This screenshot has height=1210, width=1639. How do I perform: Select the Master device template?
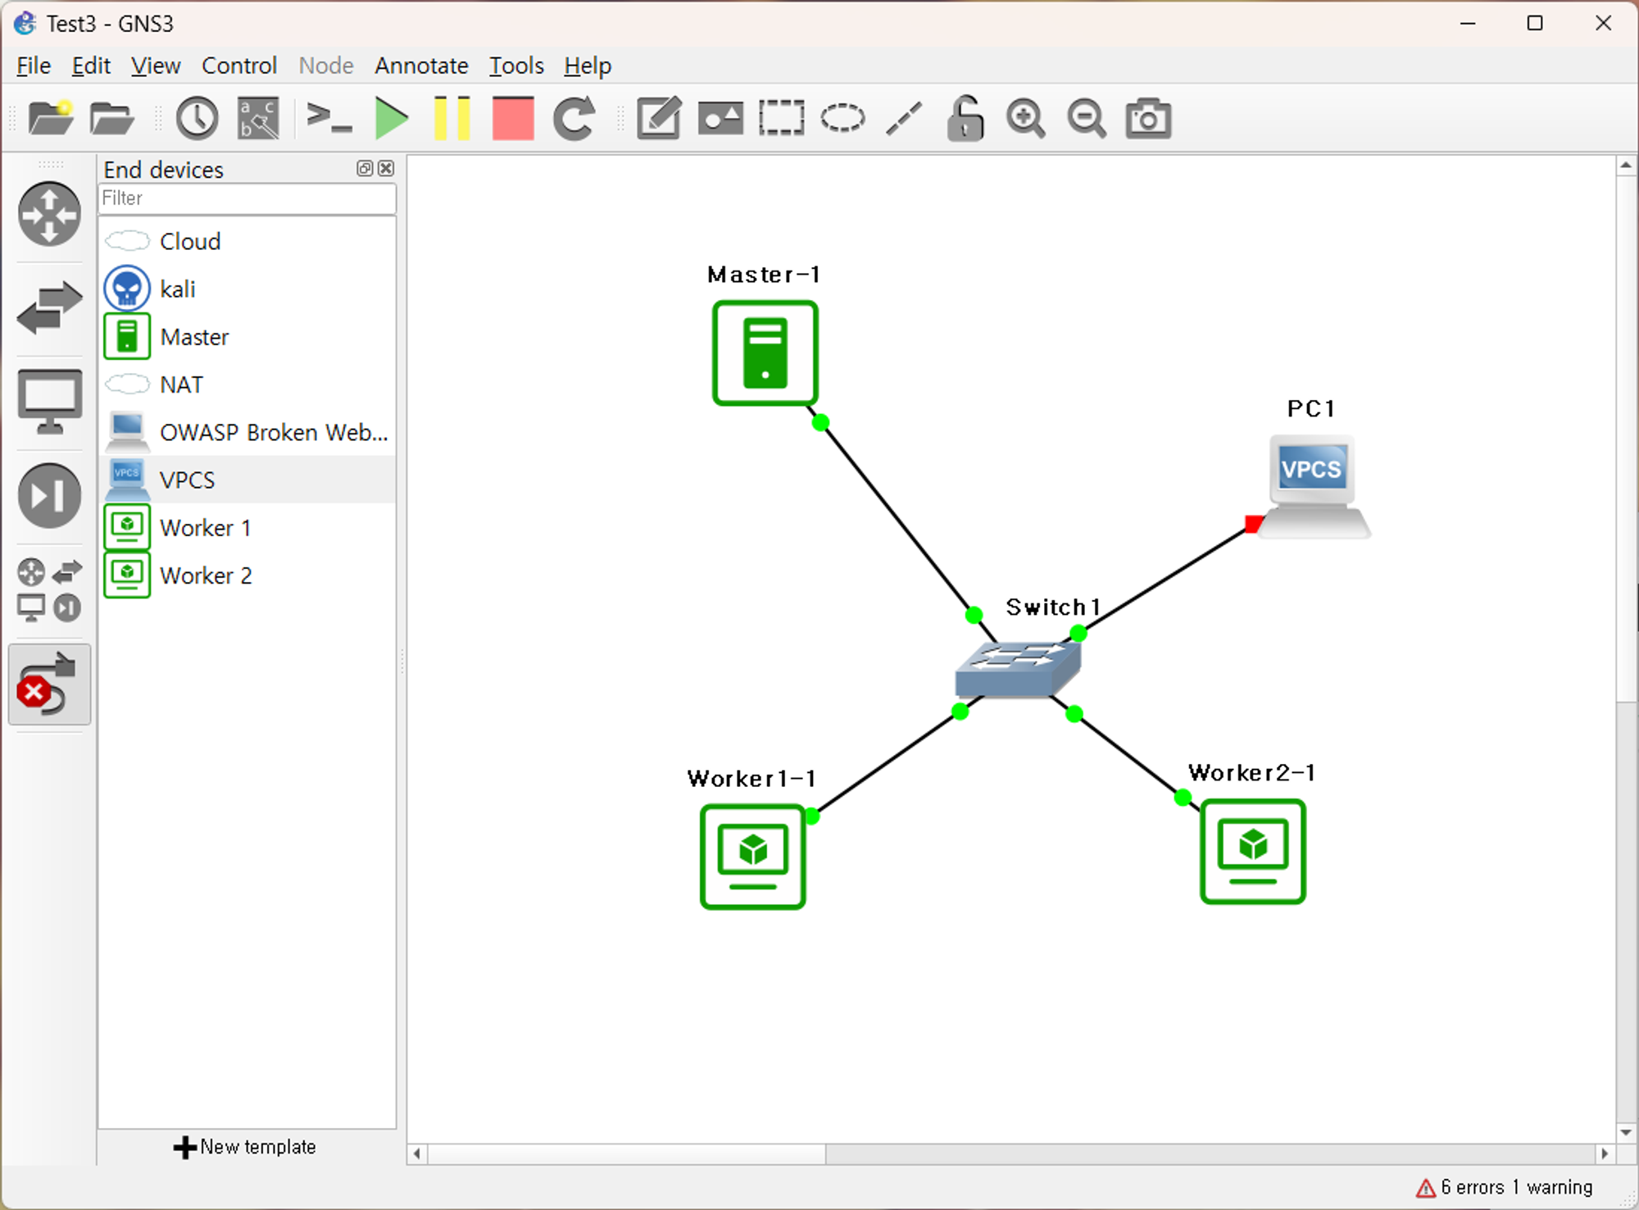[x=247, y=337]
